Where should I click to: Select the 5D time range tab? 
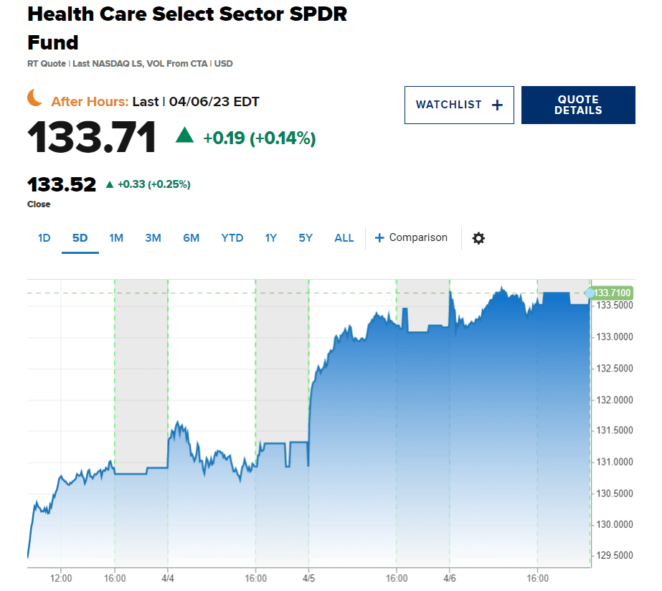click(x=80, y=238)
